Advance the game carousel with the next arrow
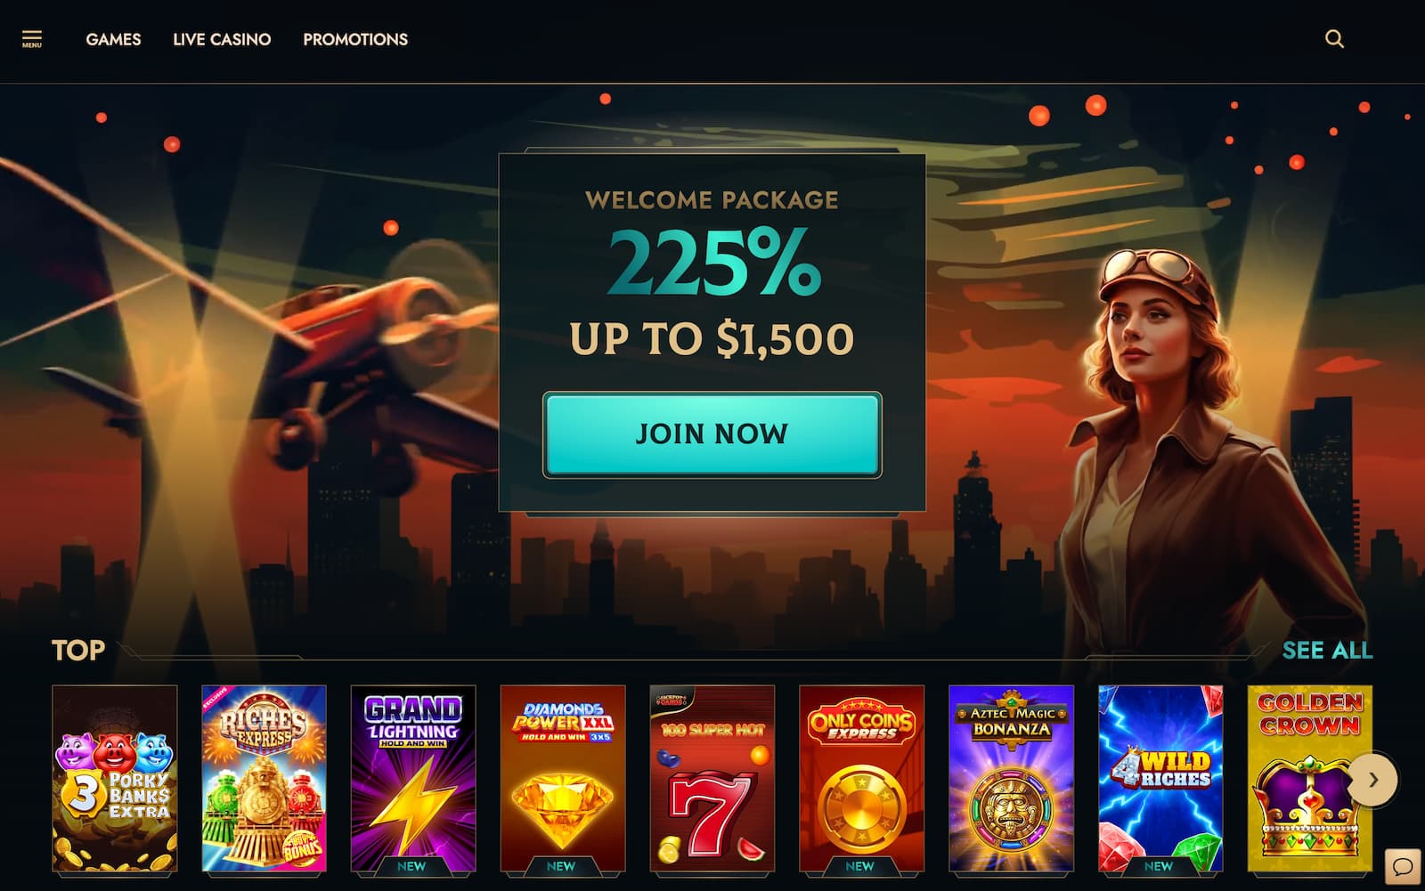The width and height of the screenshot is (1425, 891). click(1372, 780)
